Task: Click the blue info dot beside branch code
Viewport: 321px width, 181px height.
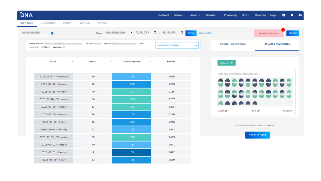Action: point(52,33)
